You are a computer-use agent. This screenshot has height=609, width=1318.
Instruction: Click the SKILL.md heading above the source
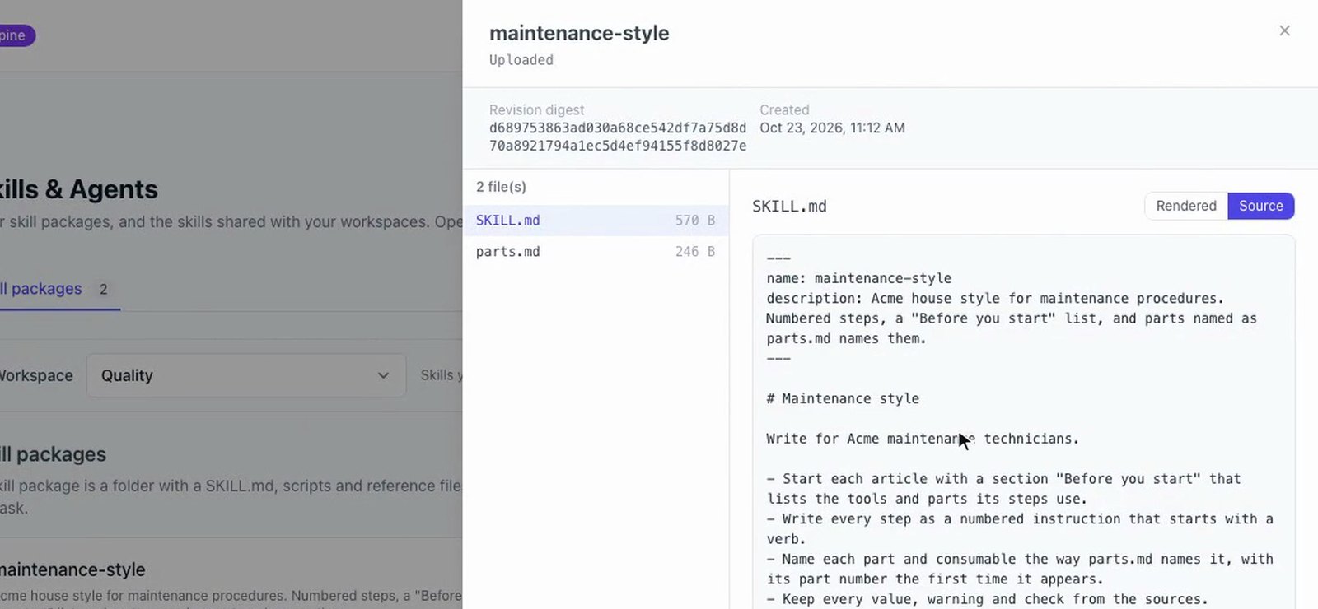click(789, 207)
